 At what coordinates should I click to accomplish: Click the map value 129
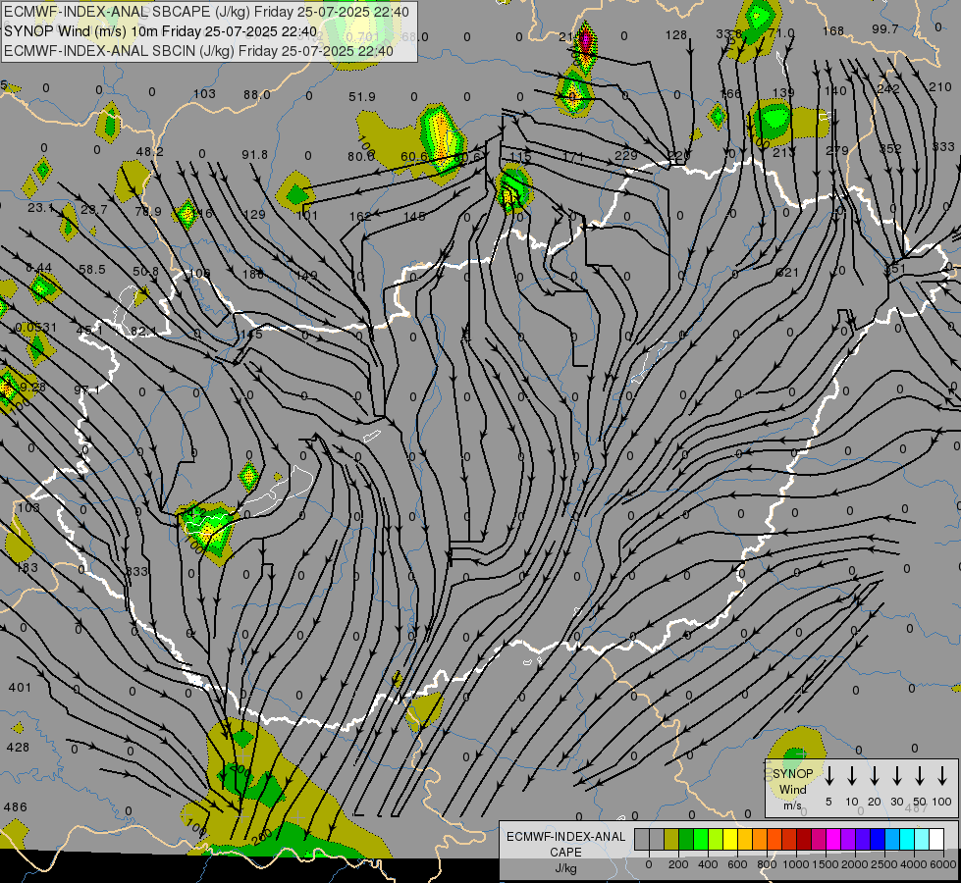(x=254, y=215)
